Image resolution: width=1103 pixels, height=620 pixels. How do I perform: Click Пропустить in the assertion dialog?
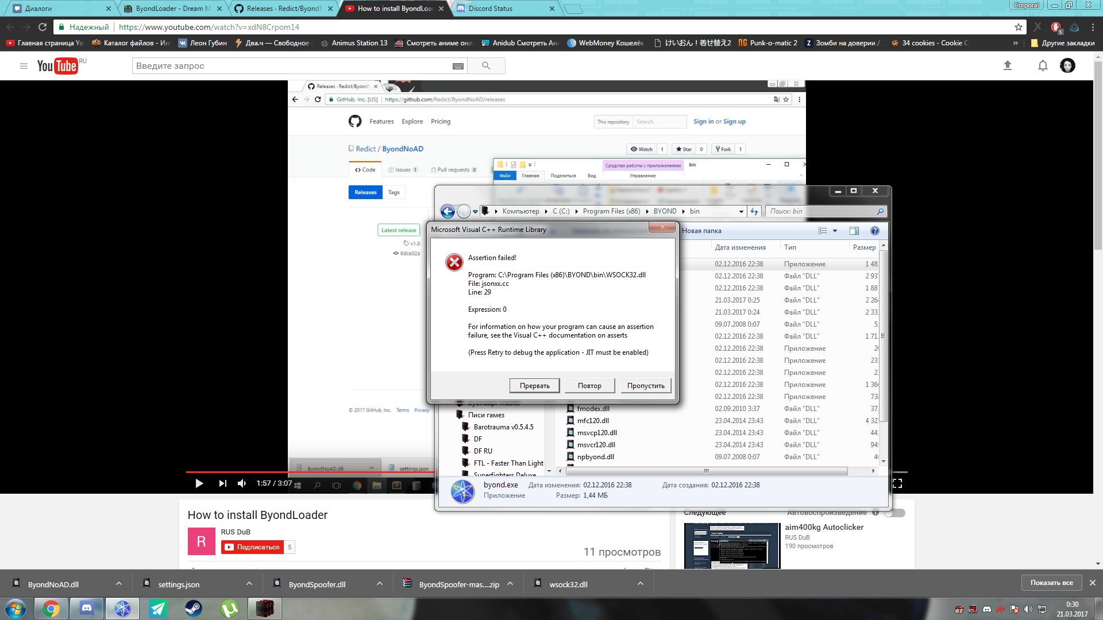pos(646,386)
